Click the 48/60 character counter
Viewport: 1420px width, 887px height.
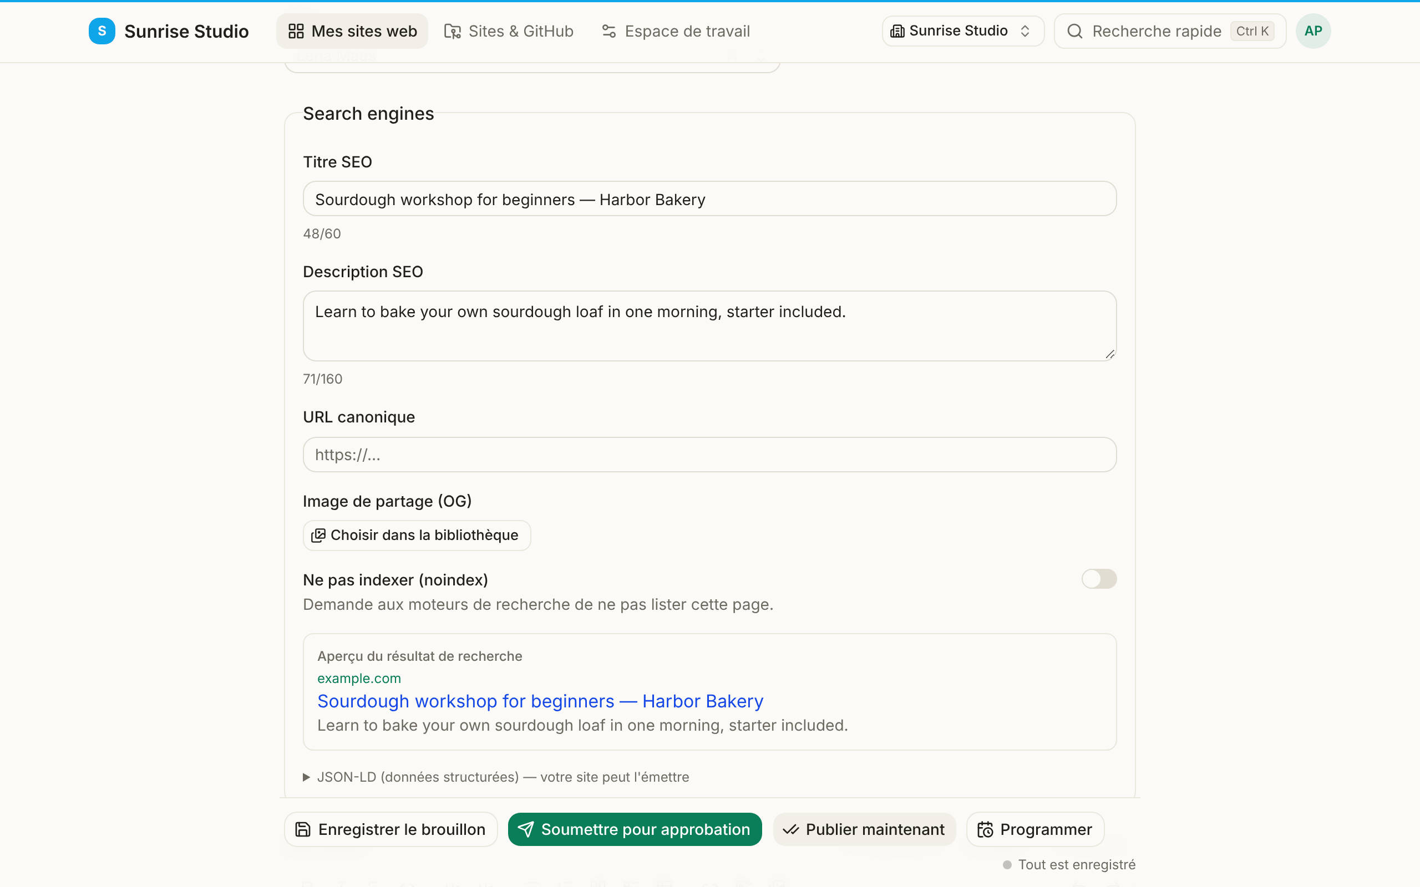tap(322, 233)
